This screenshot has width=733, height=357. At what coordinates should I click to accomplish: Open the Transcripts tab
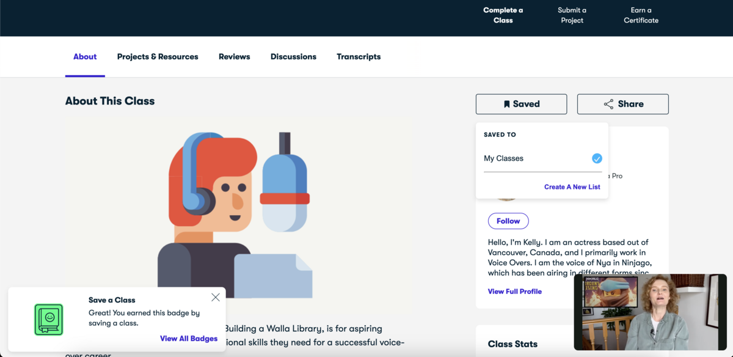359,56
